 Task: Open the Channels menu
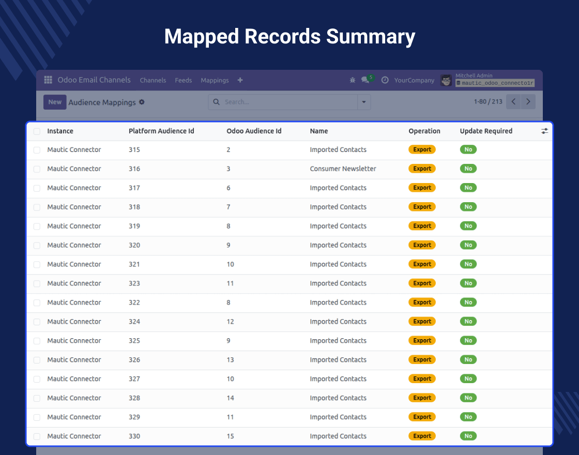(x=153, y=80)
